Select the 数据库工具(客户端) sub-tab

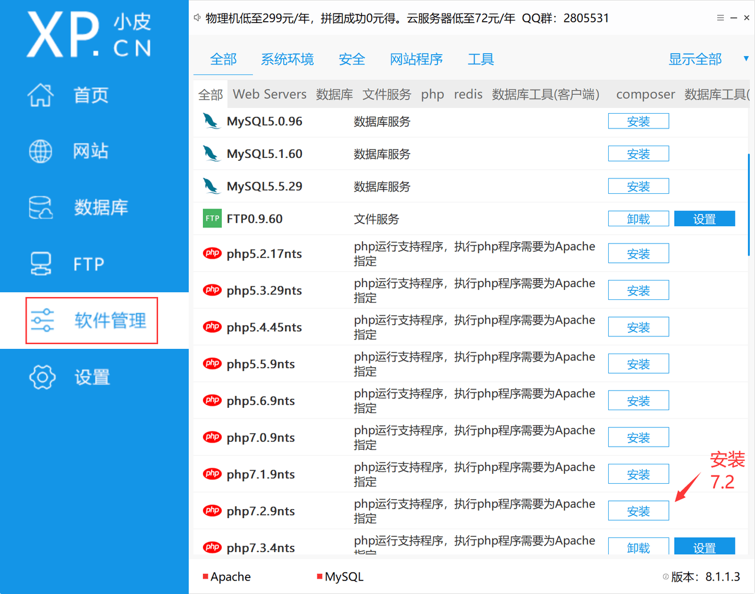(x=546, y=94)
